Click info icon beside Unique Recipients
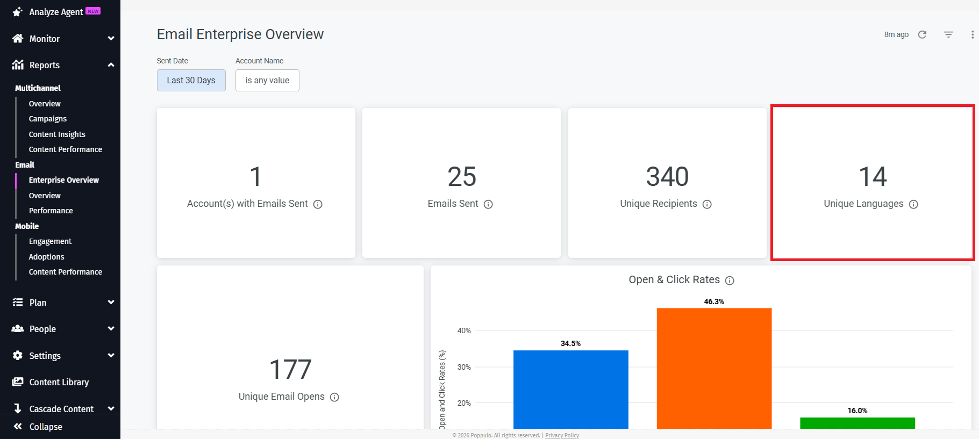Screen dimensions: 979x439 coord(707,204)
